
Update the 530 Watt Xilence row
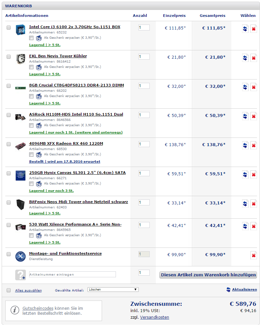click(x=245, y=226)
